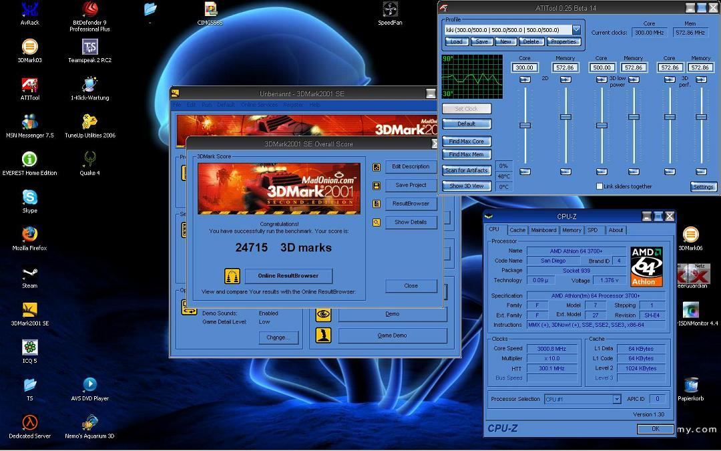Screen dimensions: 721x451
Task: Enable Link sliders together checkbox
Action: 599,186
